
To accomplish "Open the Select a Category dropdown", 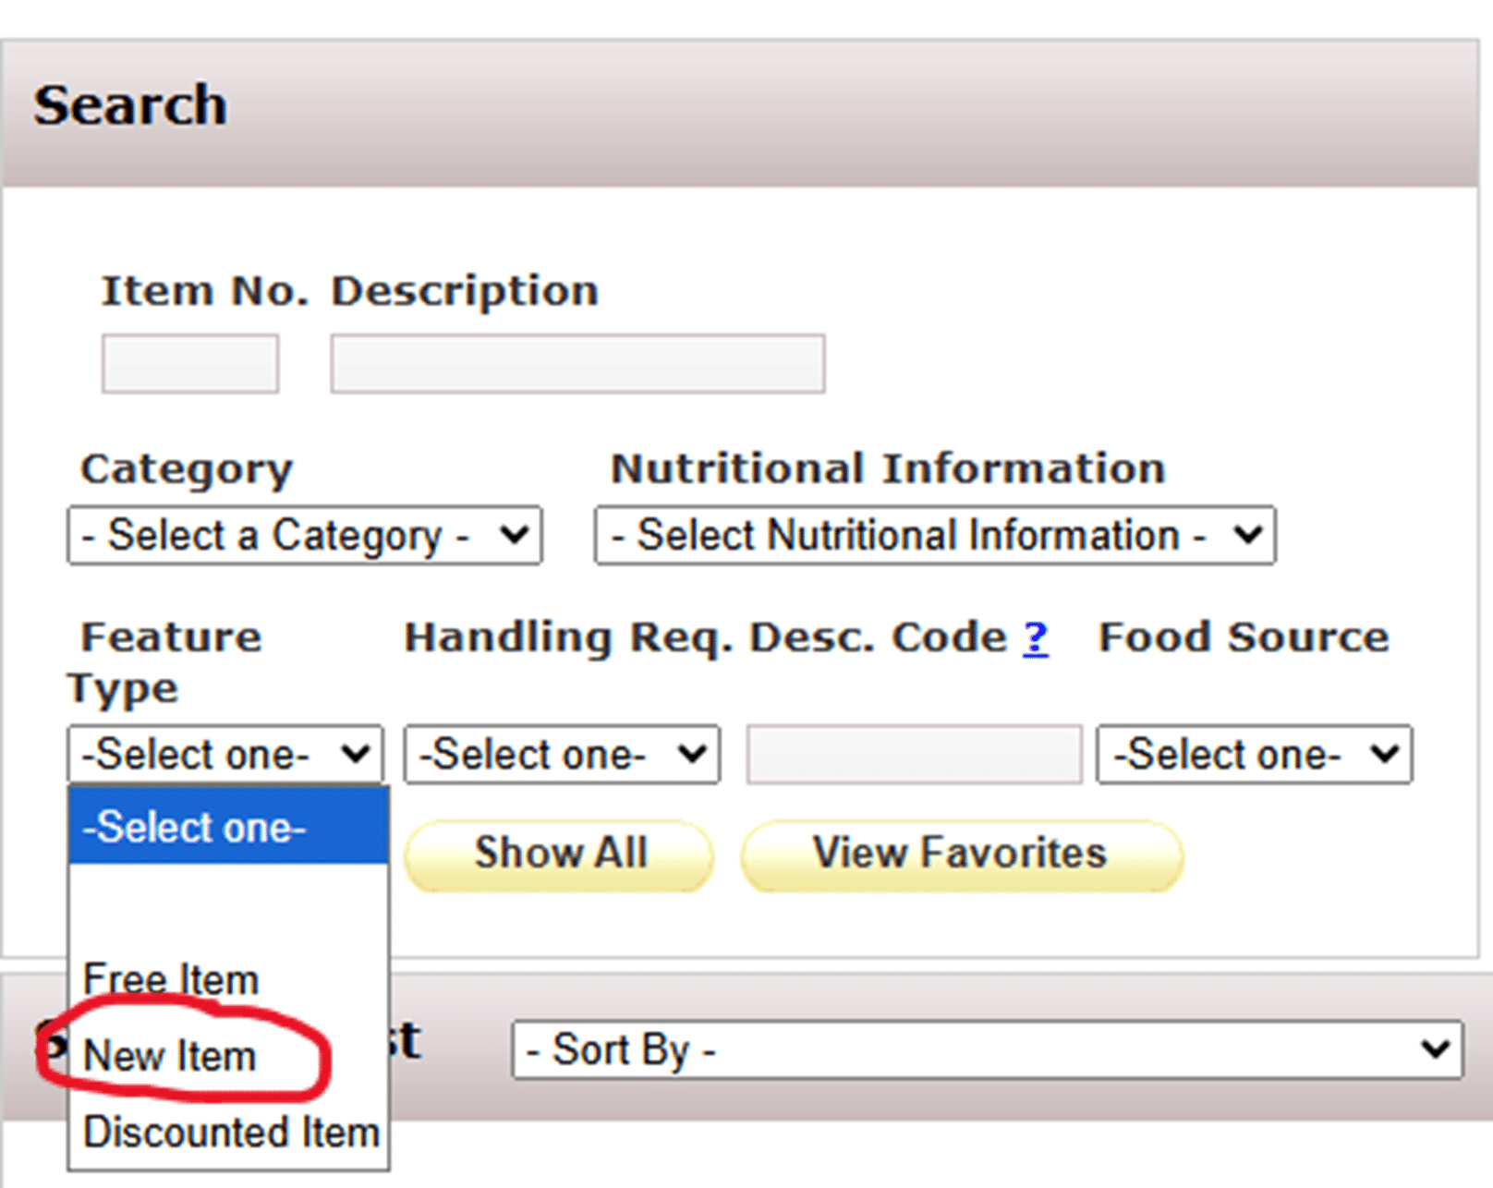I will point(304,535).
